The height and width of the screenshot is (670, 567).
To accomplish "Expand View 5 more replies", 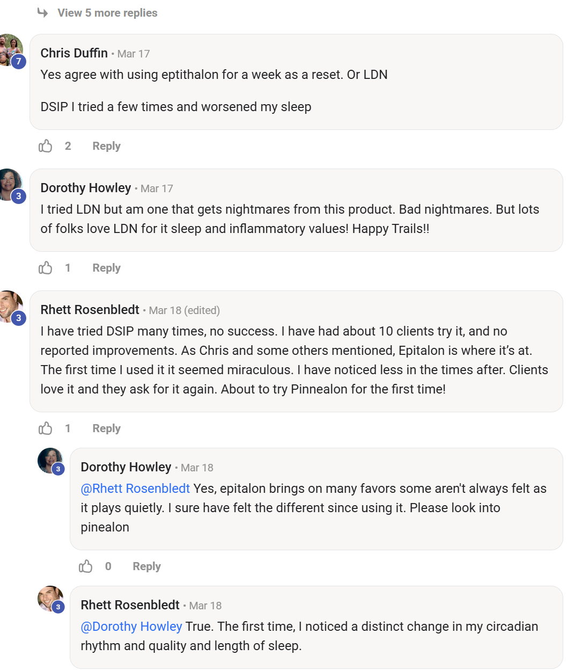I will [x=107, y=13].
